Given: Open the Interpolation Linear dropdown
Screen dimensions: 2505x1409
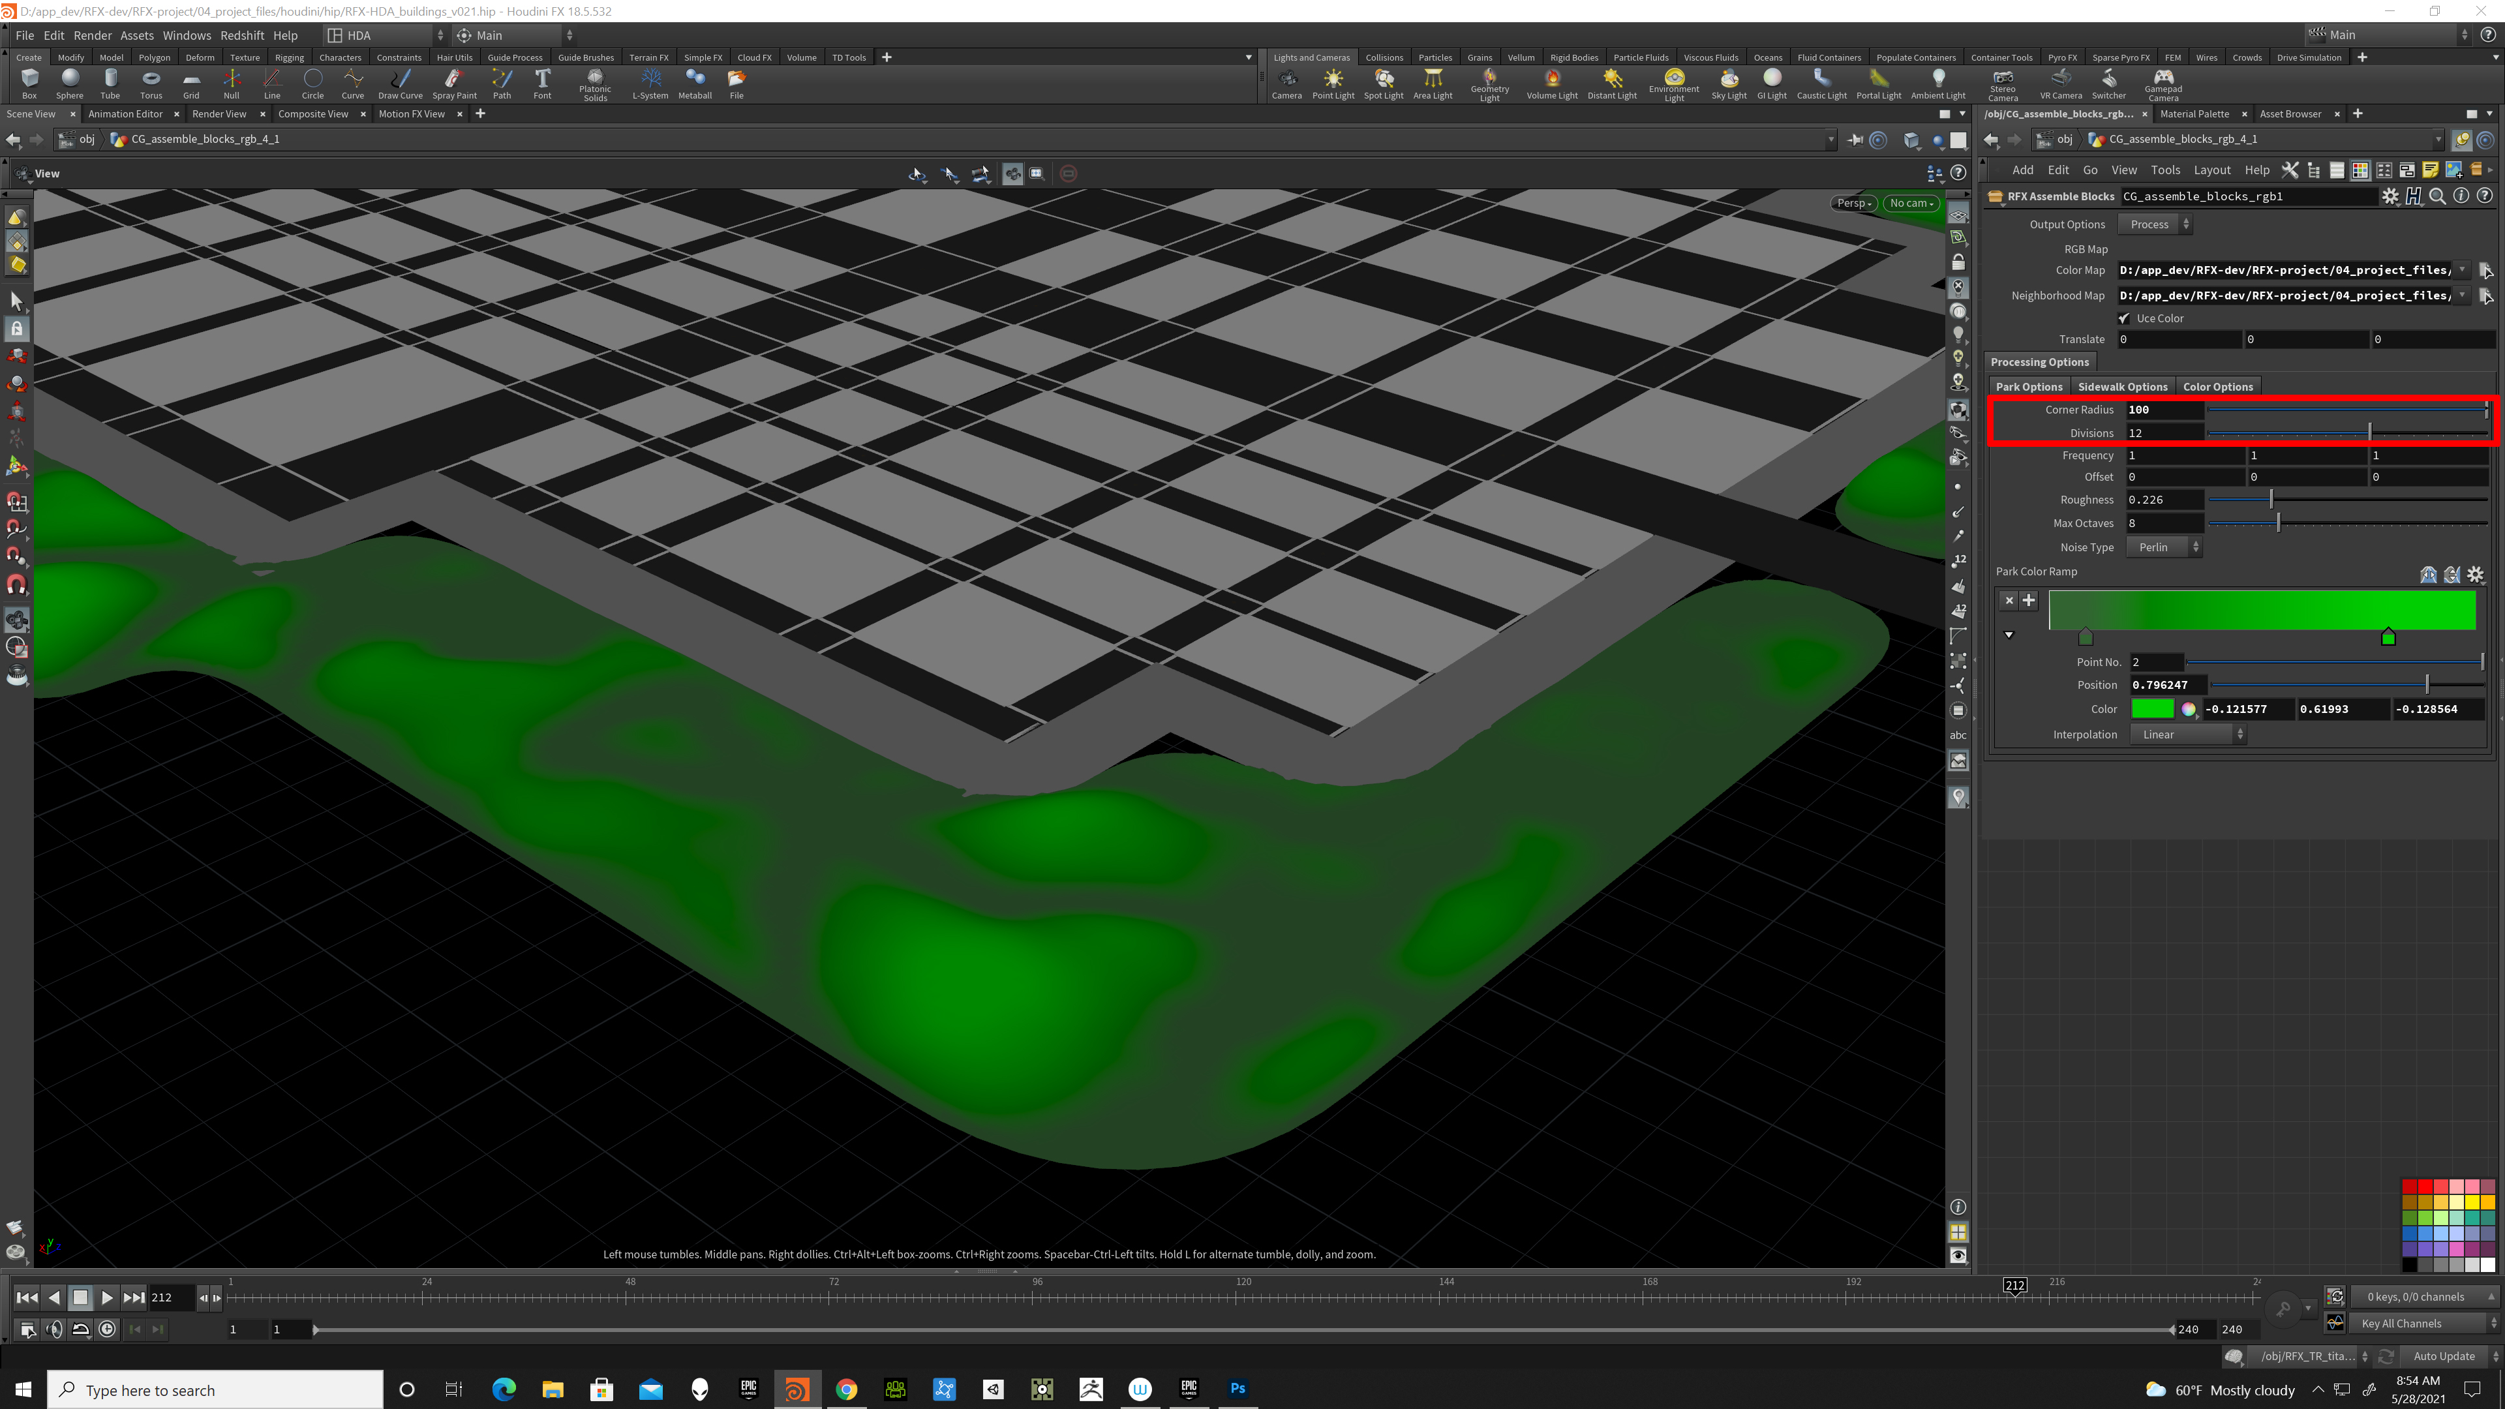Looking at the screenshot, I should click(x=2188, y=734).
